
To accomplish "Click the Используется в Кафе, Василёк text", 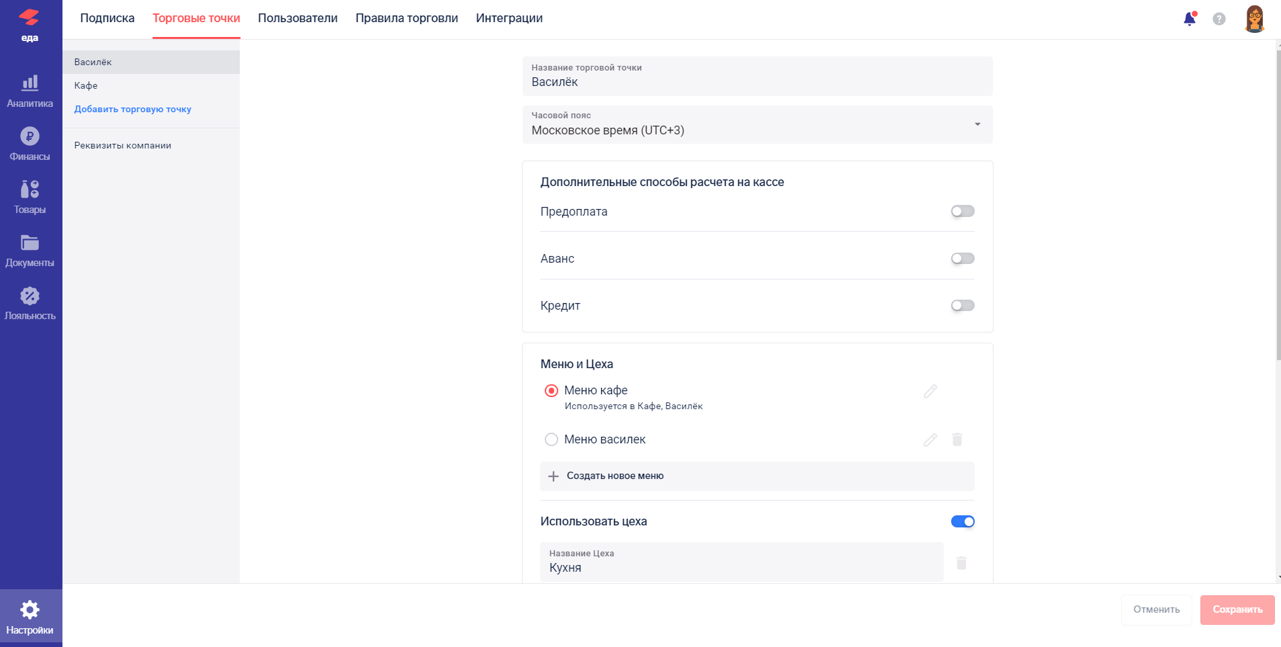I will pyautogui.click(x=633, y=406).
